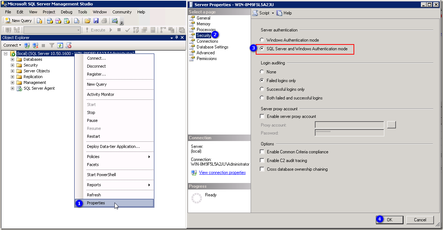Screen dimensions: 443x230
Task: Click the Activity Monitor icon on toolbar
Action: [x=114, y=21]
